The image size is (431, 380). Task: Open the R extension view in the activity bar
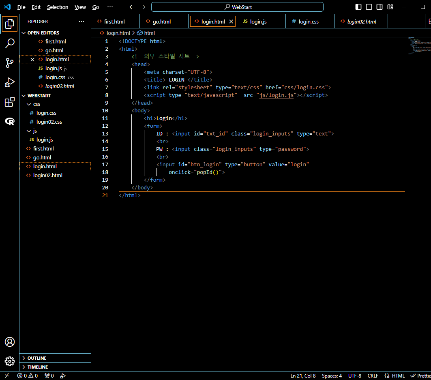pos(10,121)
